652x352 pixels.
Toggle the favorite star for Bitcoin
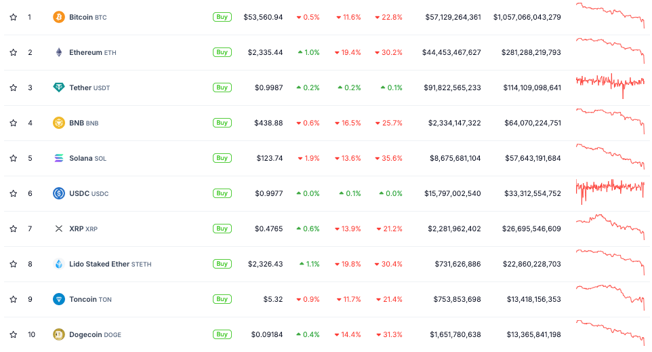pos(13,17)
